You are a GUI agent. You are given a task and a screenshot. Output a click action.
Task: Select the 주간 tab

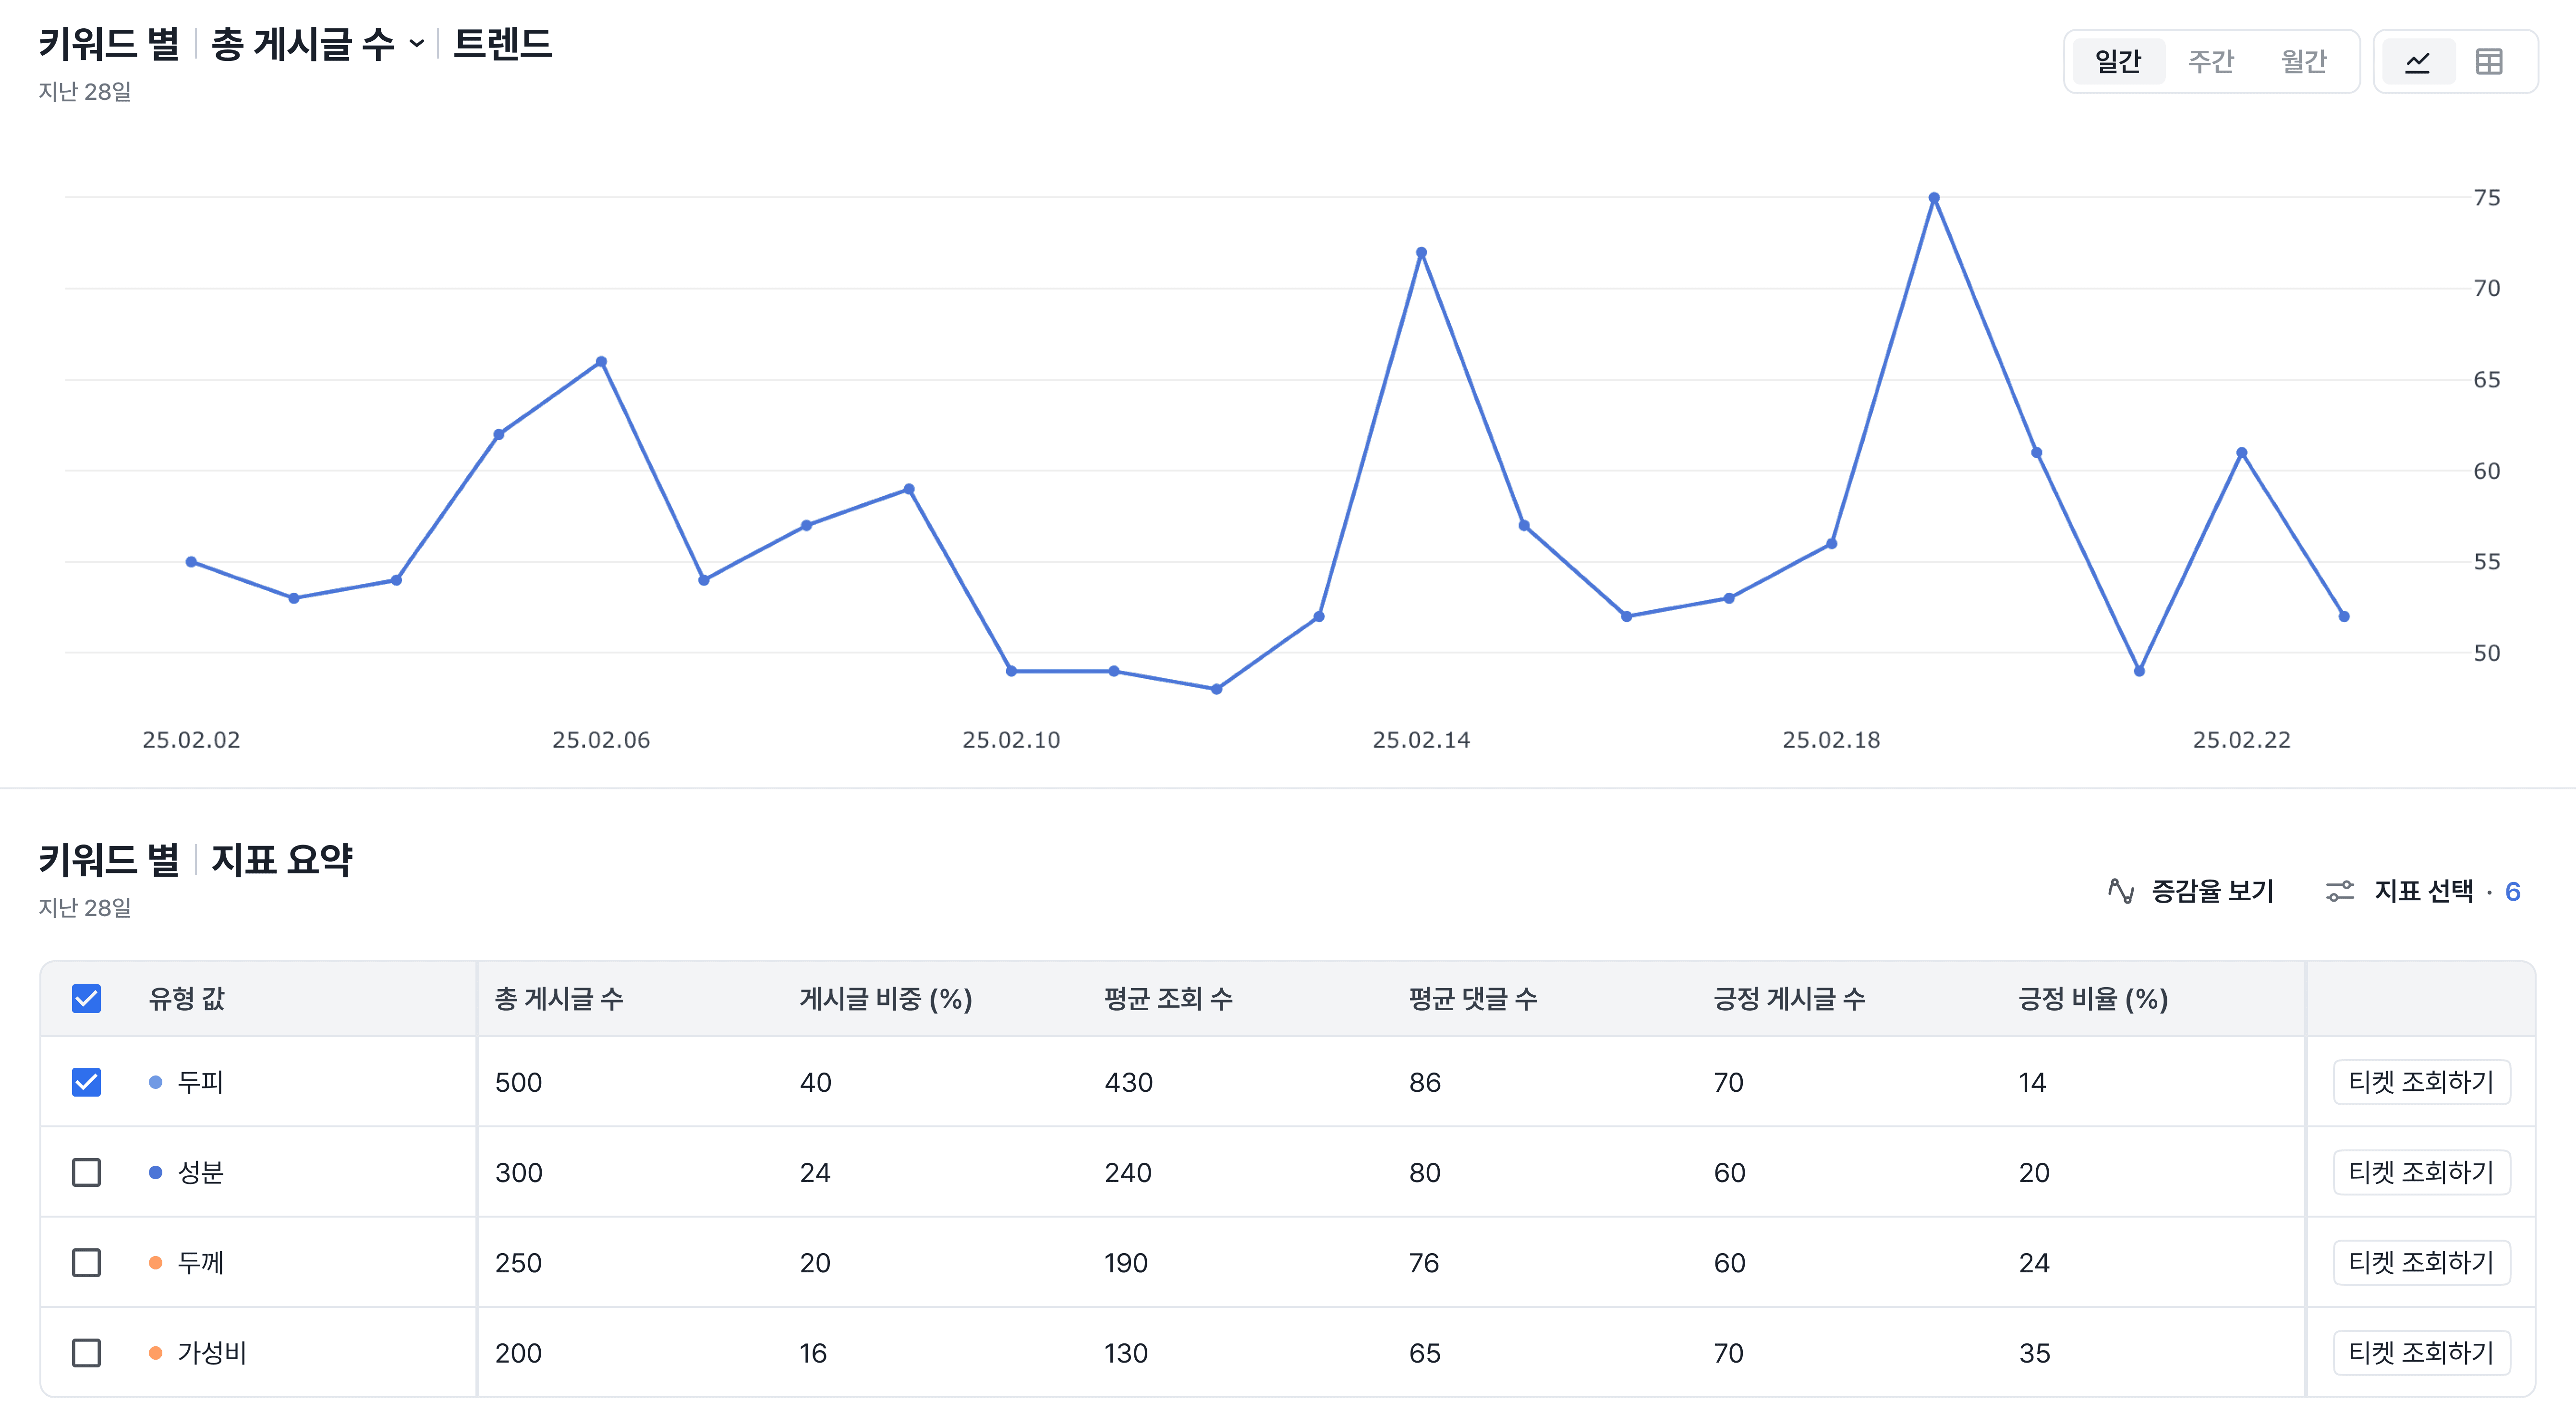point(2210,62)
